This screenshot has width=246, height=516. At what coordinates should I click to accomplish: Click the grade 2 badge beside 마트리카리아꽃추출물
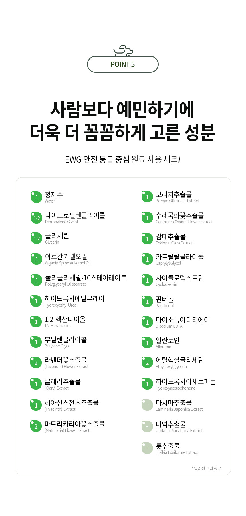pos(36,426)
